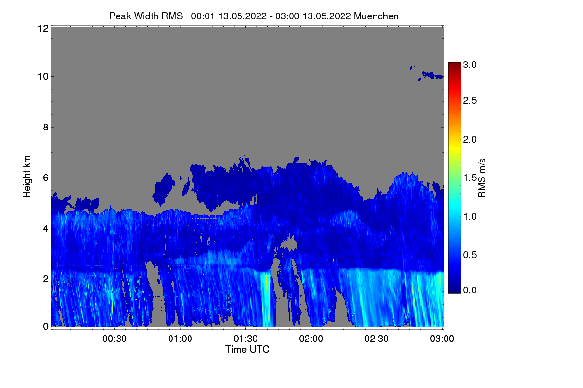The height and width of the screenshot is (388, 583).
Task: Click the RMS color scale bar
Action: coord(454,178)
